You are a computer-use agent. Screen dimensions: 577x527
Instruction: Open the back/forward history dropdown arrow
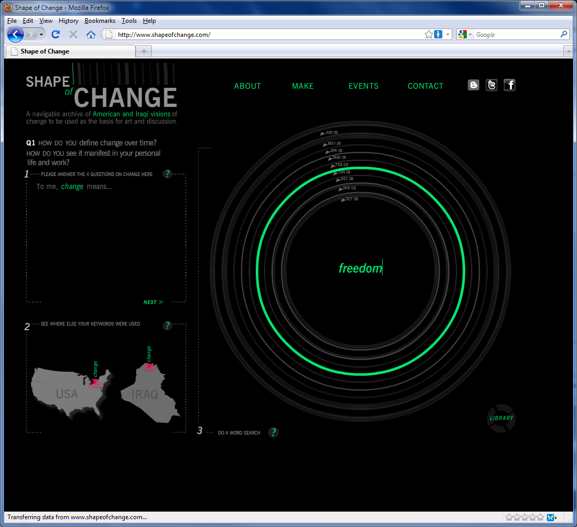[x=41, y=35]
